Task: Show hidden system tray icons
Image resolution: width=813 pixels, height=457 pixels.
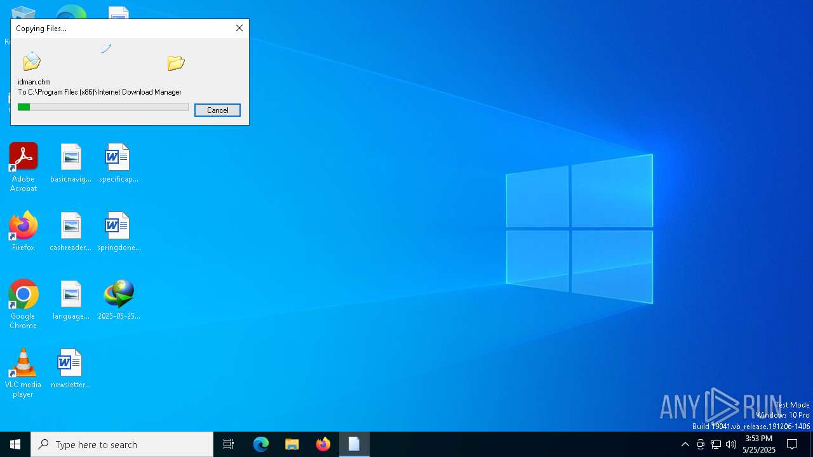Action: (x=685, y=444)
